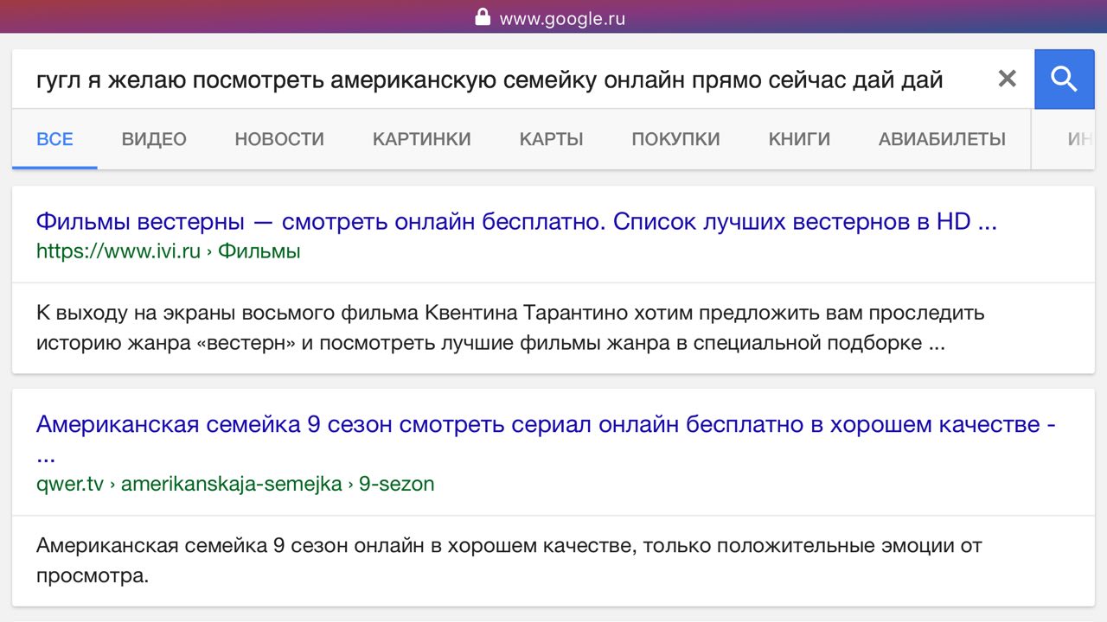Open the НОВОСТИ tab
The height and width of the screenshot is (622, 1107).
(279, 139)
